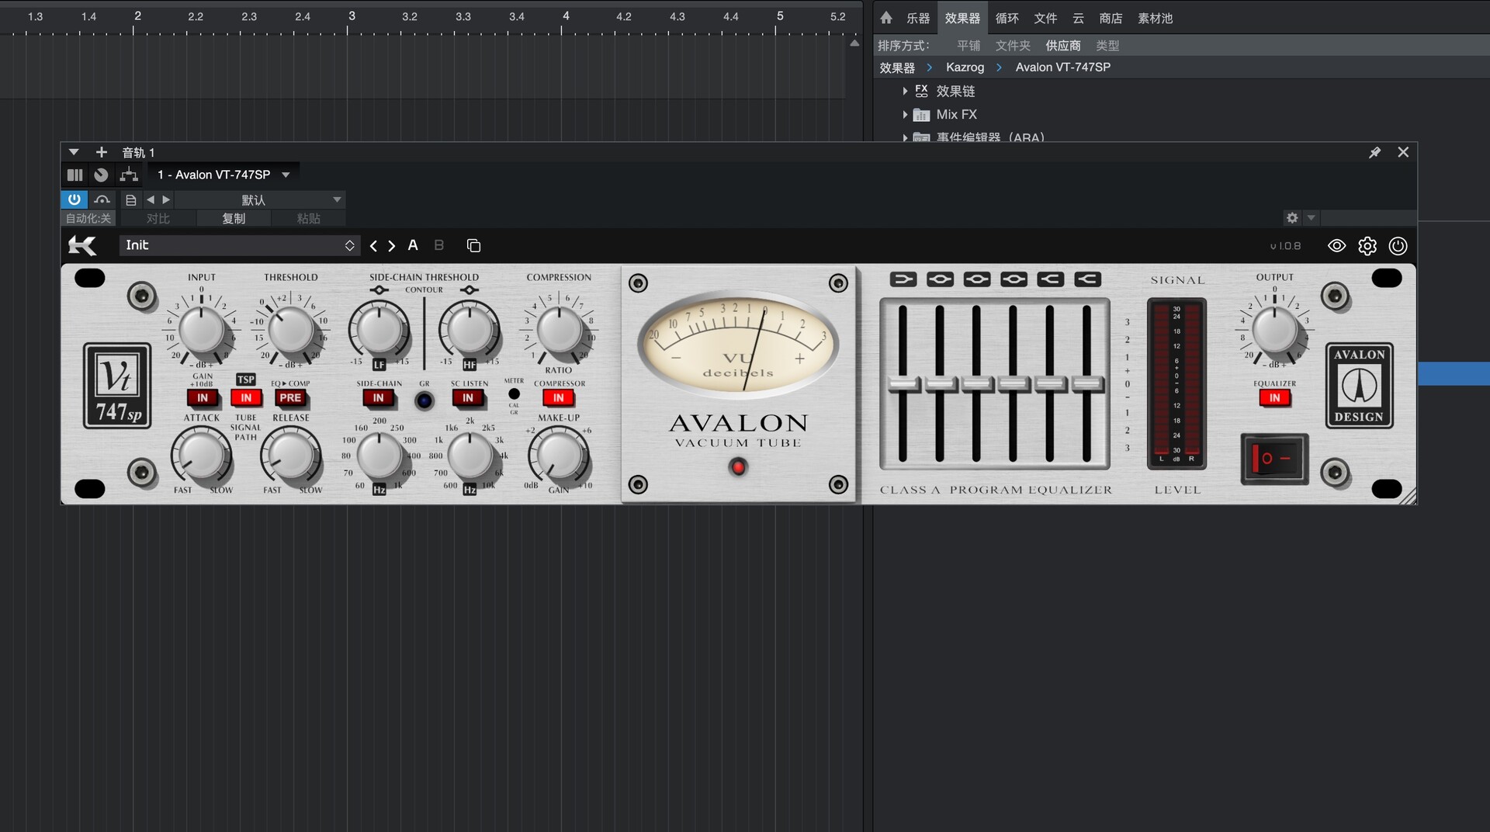Click the Avalon Design logo badge

click(1359, 386)
